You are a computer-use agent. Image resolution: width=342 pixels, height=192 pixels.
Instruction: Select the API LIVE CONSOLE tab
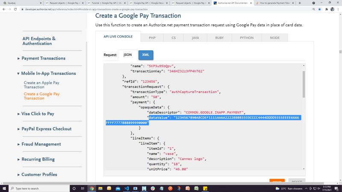point(118,37)
